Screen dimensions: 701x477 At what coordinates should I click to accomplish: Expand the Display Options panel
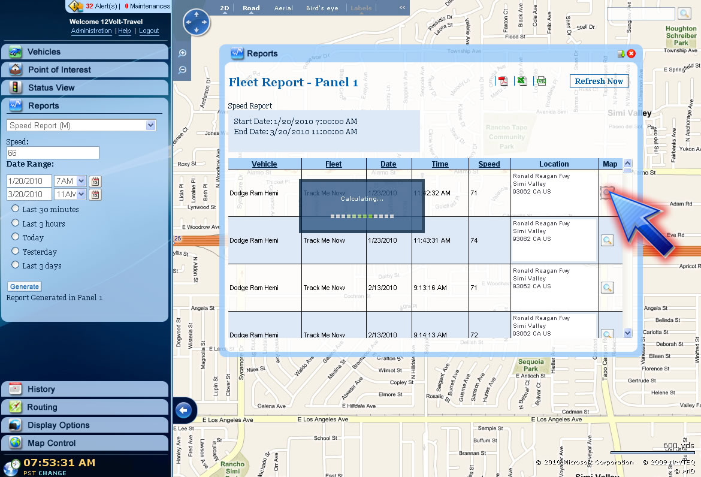coord(85,425)
